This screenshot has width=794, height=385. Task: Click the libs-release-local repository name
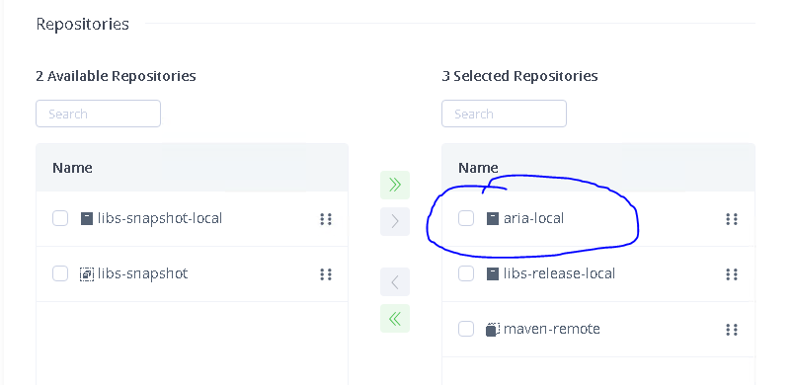point(559,273)
